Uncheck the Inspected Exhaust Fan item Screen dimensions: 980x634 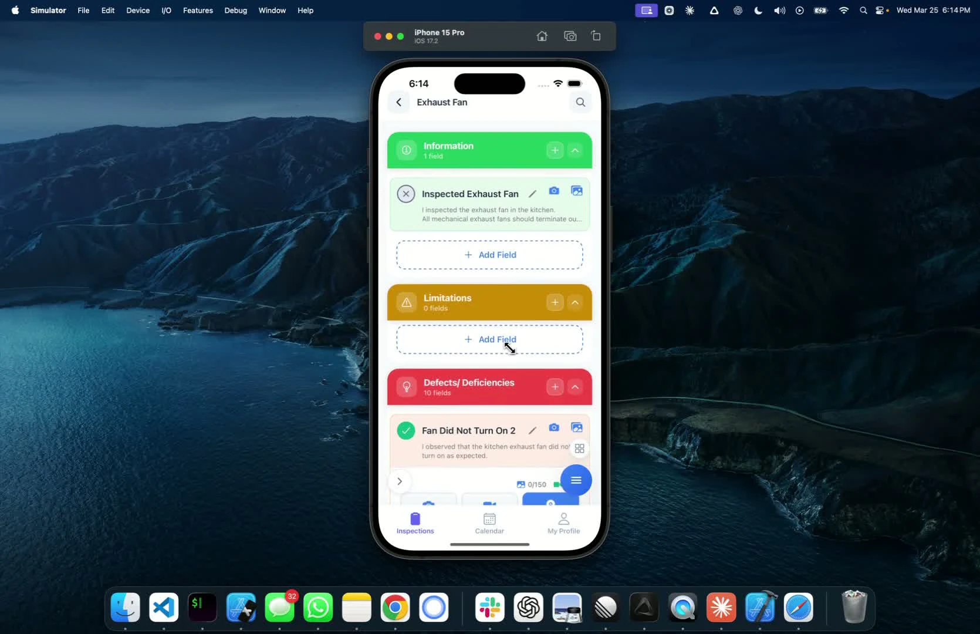pos(406,194)
